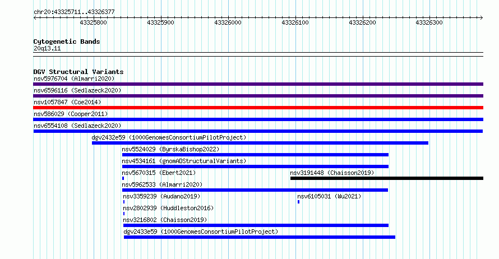Select the nsv3216802 blue variant bar
499x259 pixels.
click(x=256, y=225)
